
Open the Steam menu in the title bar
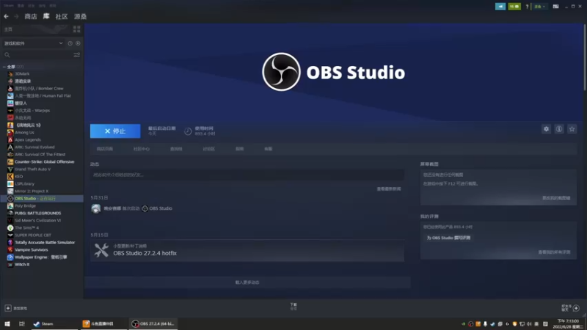click(9, 6)
